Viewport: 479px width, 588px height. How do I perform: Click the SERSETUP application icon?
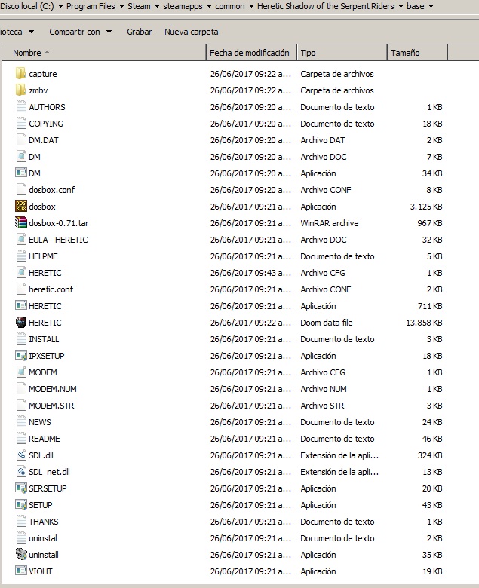pyautogui.click(x=21, y=488)
